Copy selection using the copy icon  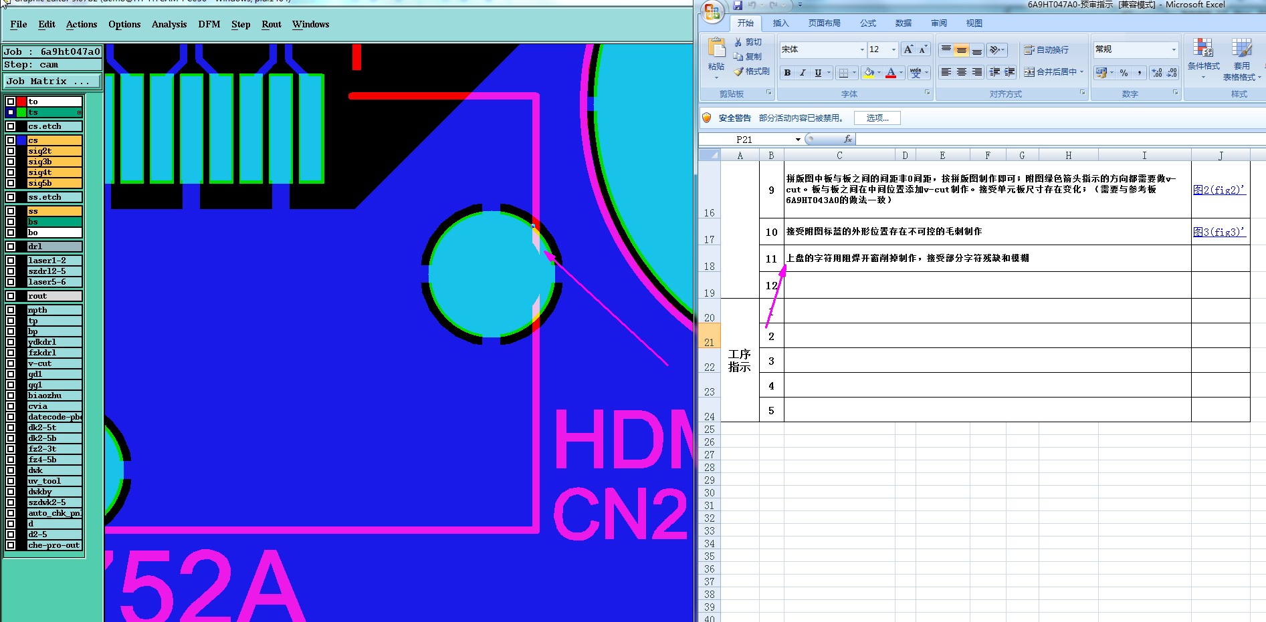pos(738,57)
